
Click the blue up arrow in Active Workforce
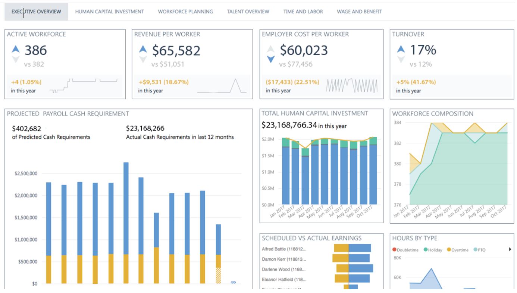pos(15,49)
